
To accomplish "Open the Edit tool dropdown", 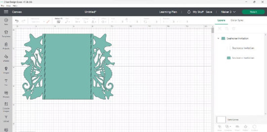I will (x=67, y=22).
